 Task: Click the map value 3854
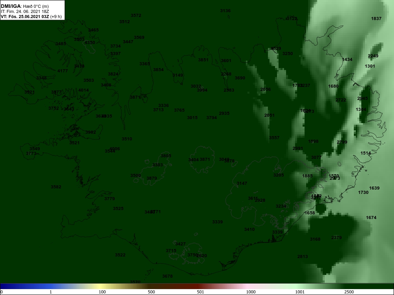pos(158,70)
